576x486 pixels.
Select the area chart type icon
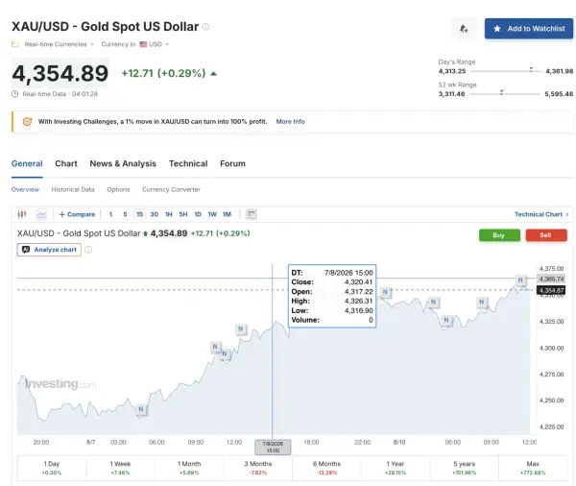tap(41, 214)
